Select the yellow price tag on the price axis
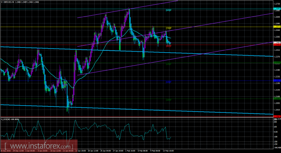The height and width of the screenshot is (153, 281). click(x=277, y=27)
